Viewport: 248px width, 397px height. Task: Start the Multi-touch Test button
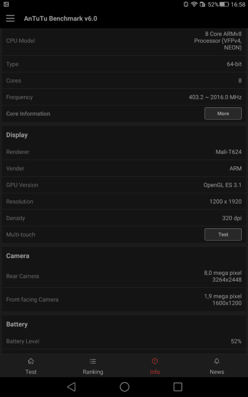point(223,234)
